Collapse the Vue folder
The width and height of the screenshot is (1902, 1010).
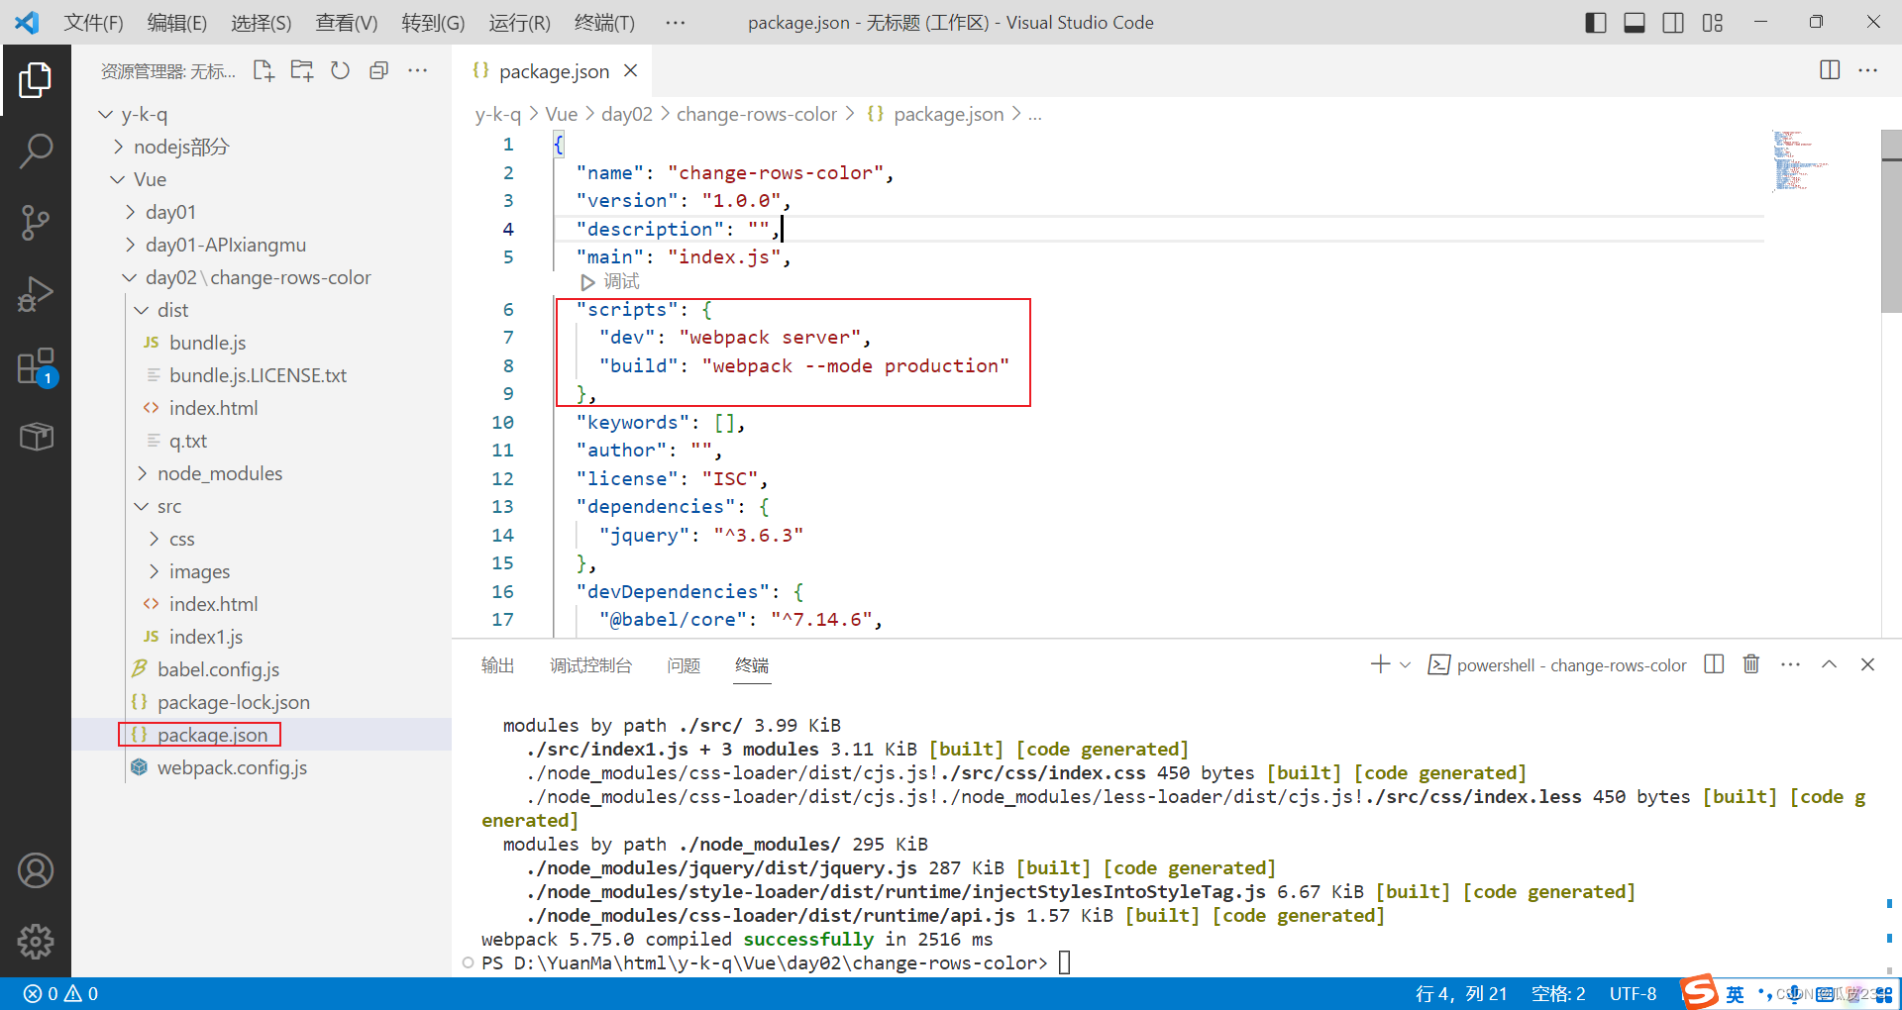coord(262,180)
